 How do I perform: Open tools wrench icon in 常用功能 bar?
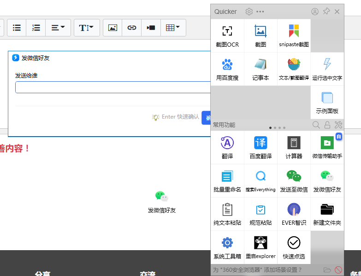coord(338,125)
